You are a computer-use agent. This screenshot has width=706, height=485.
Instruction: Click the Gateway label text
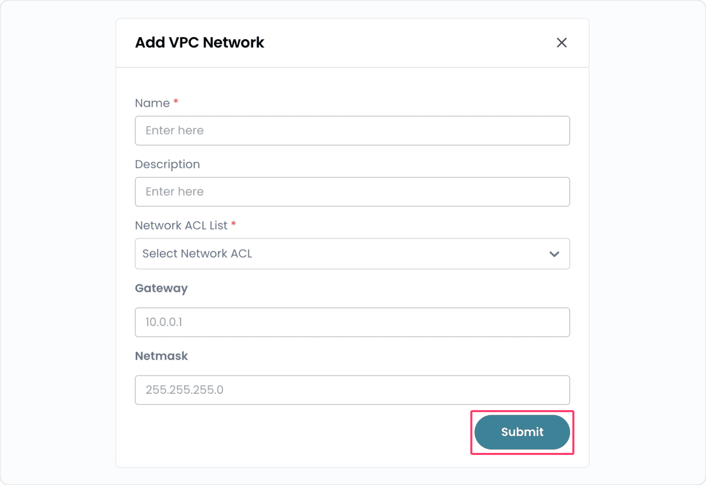click(161, 288)
